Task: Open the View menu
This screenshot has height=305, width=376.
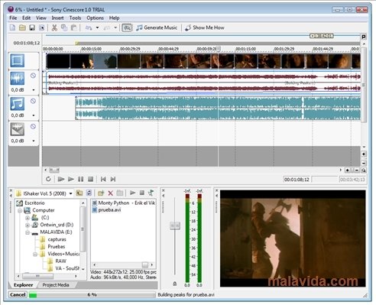Action: click(41, 18)
